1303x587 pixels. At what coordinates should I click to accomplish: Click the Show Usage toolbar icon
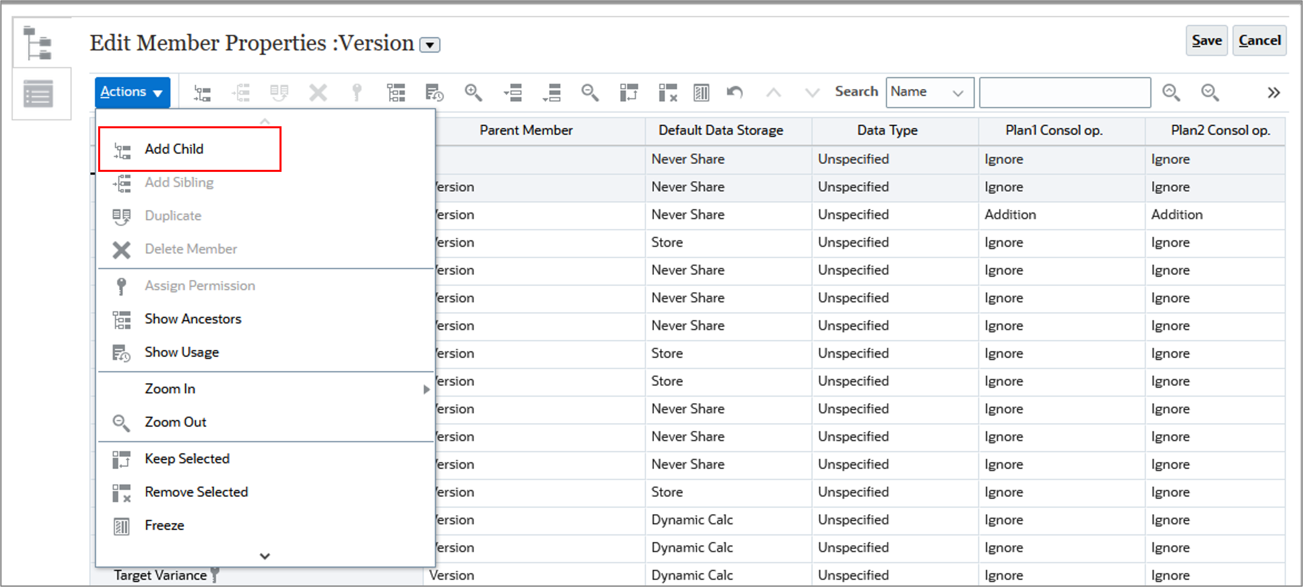pyautogui.click(x=434, y=92)
